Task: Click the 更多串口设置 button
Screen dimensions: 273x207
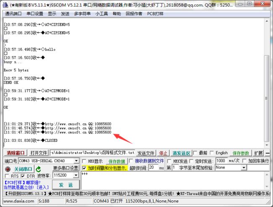Action: (66, 168)
